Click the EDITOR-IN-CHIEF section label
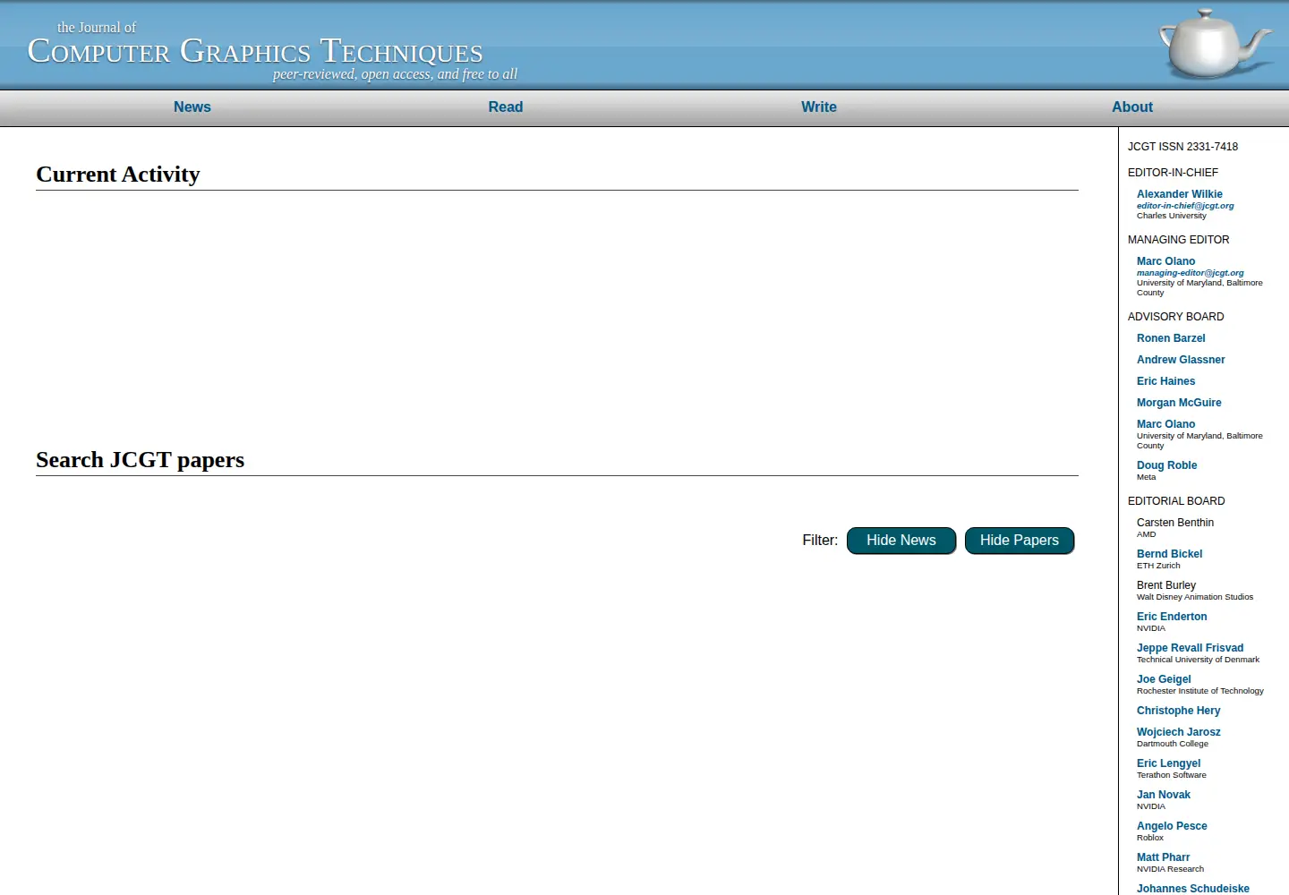The height and width of the screenshot is (895, 1289). pos(1173,173)
